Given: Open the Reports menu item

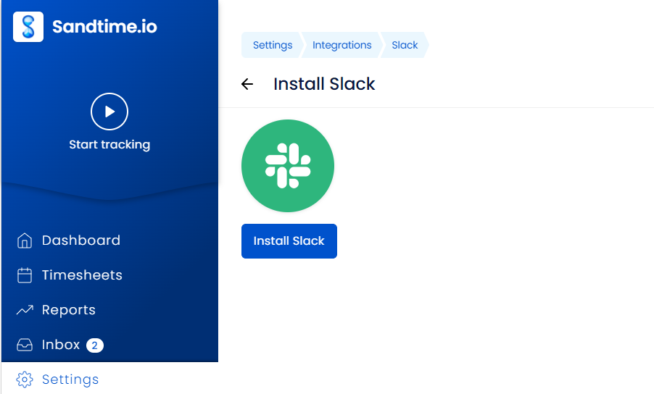Looking at the screenshot, I should click(69, 310).
